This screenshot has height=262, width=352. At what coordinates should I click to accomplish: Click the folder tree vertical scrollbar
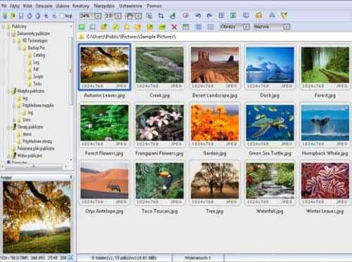71,70
